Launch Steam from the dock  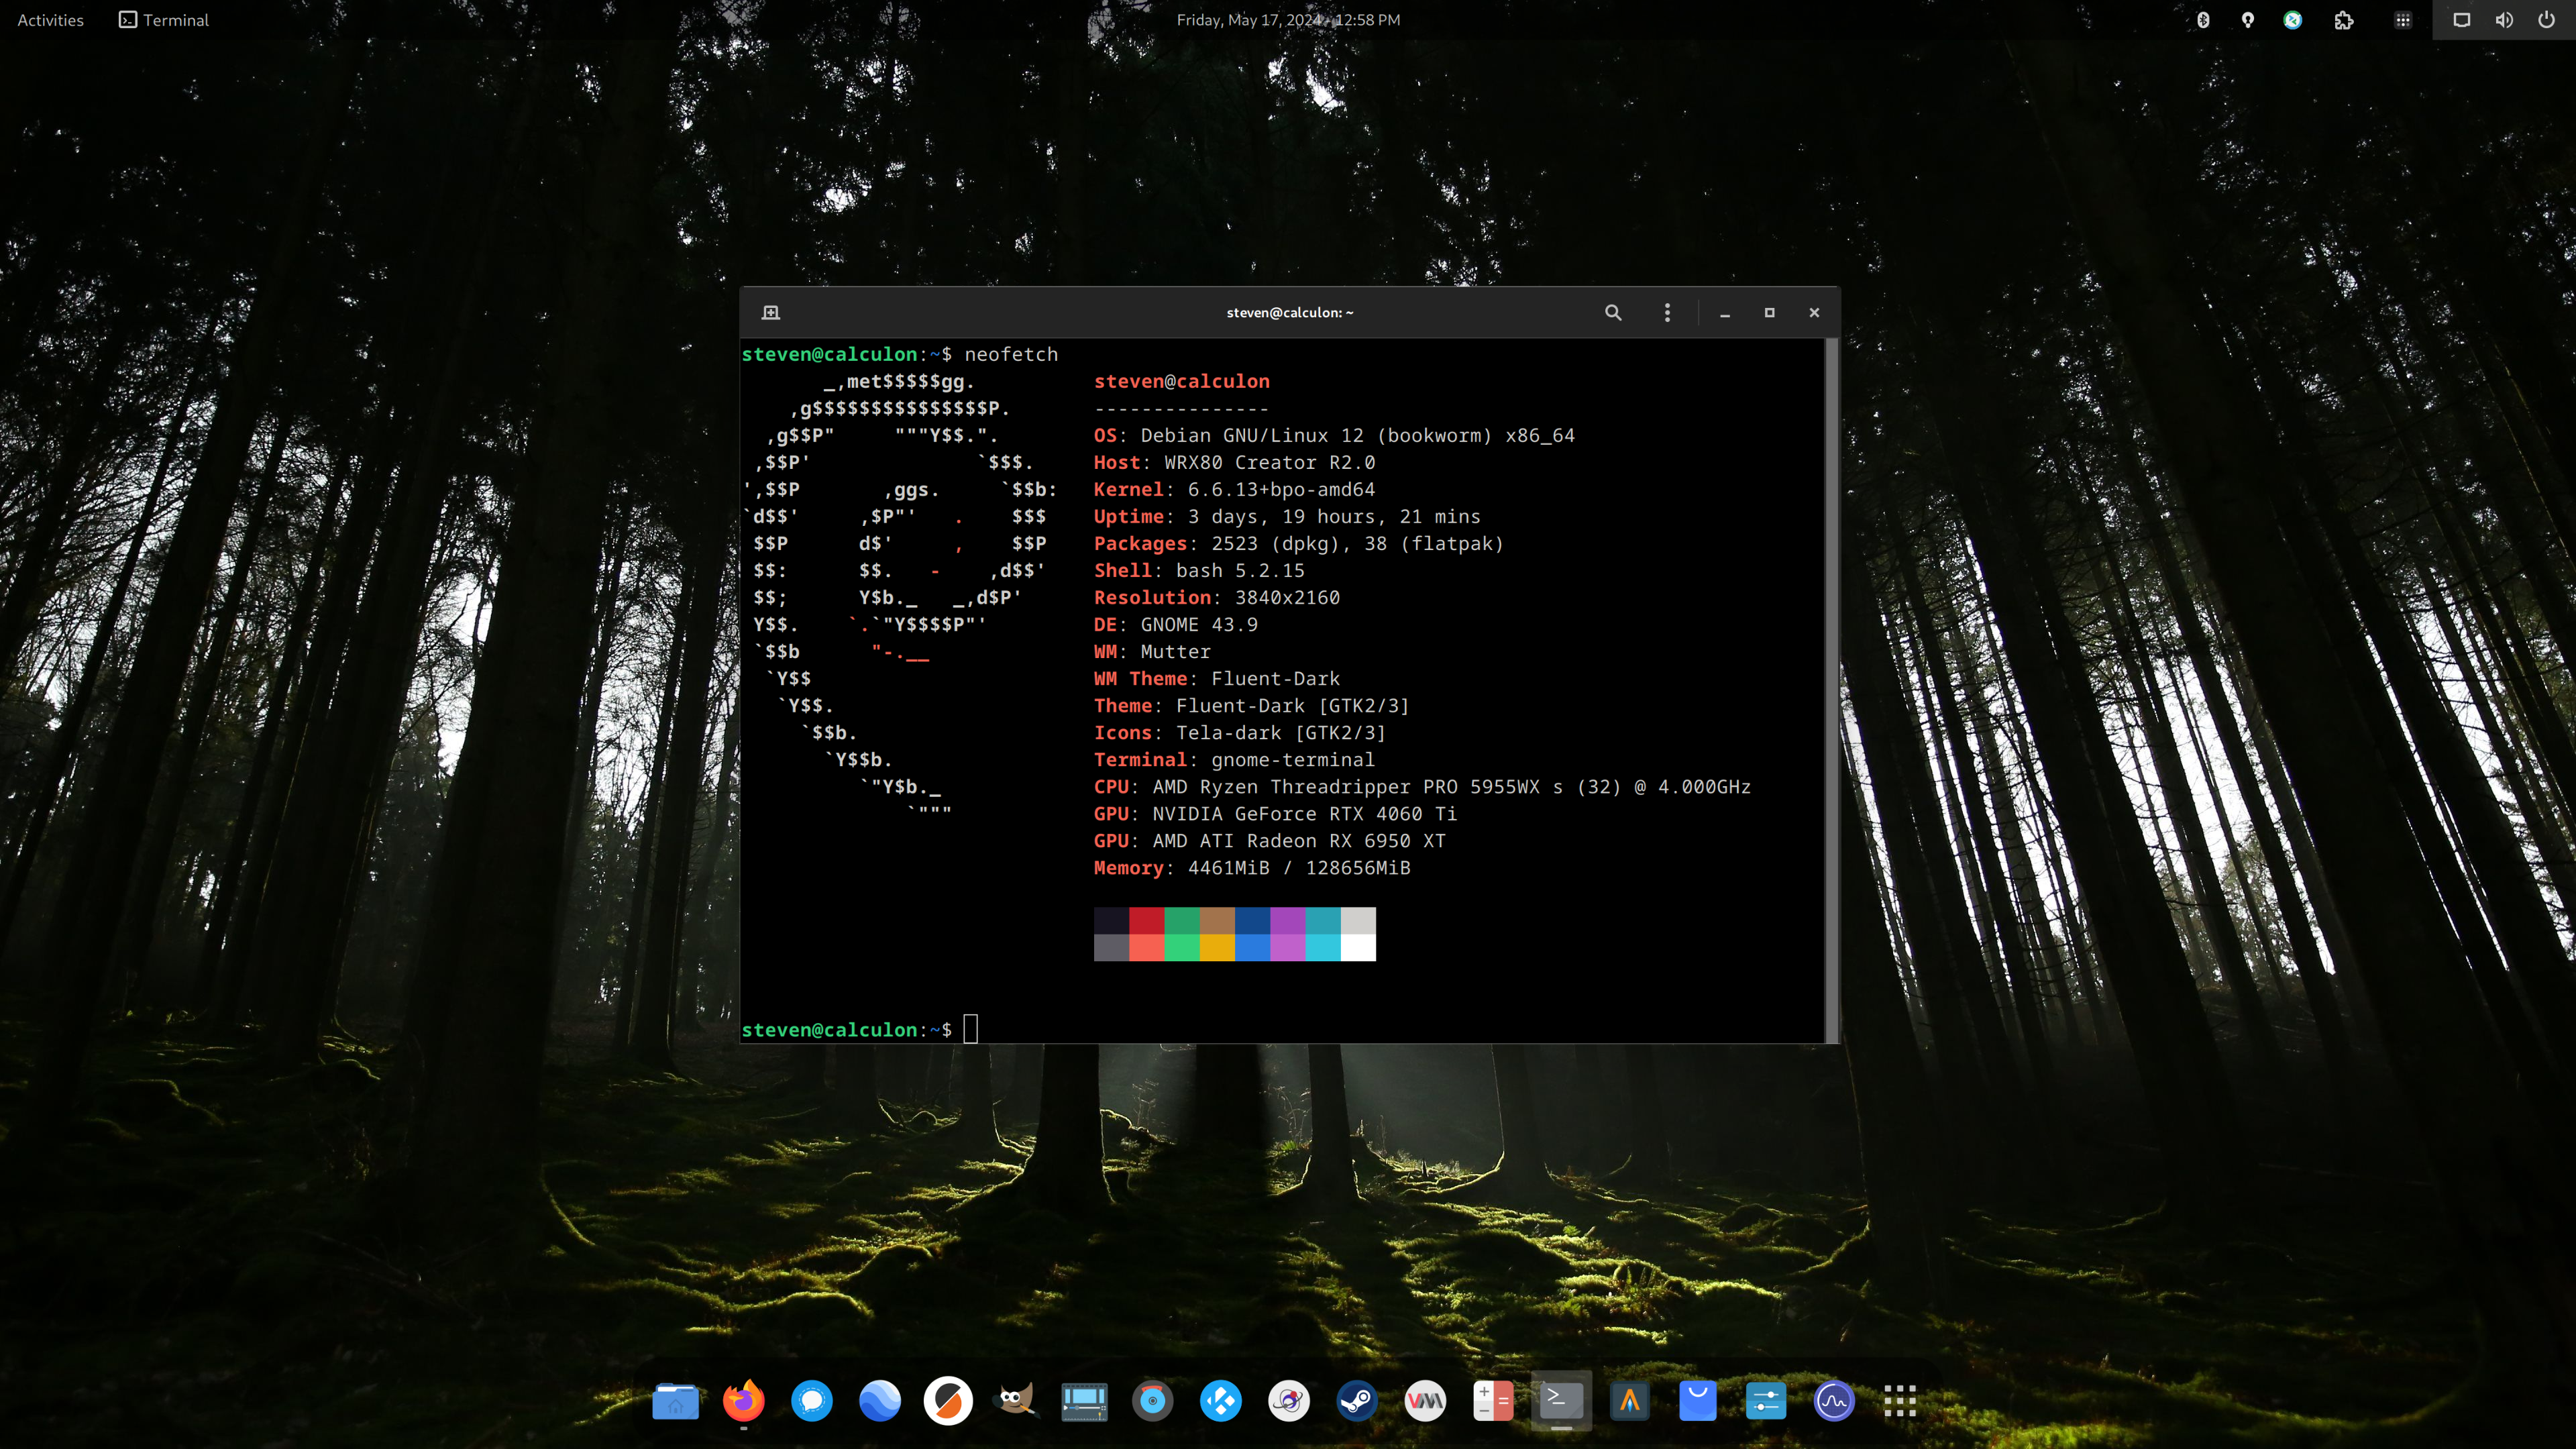[1357, 1401]
